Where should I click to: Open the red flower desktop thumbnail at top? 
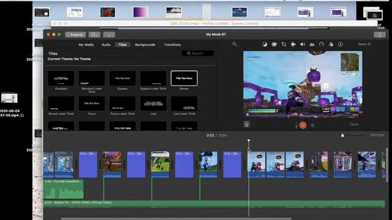click(x=108, y=12)
